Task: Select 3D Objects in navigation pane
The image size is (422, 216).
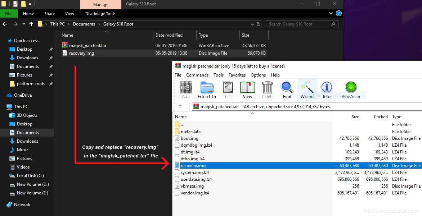Action: [x=27, y=115]
